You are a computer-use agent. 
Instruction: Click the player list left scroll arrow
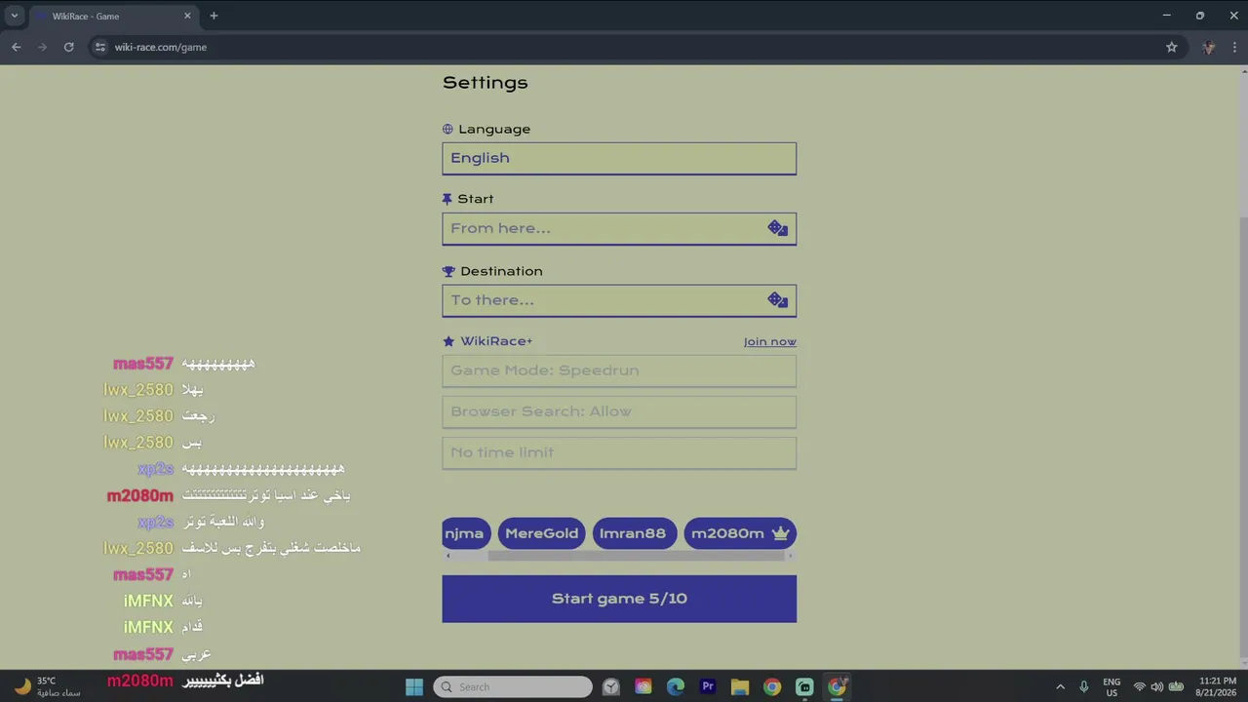pyautogui.click(x=448, y=556)
